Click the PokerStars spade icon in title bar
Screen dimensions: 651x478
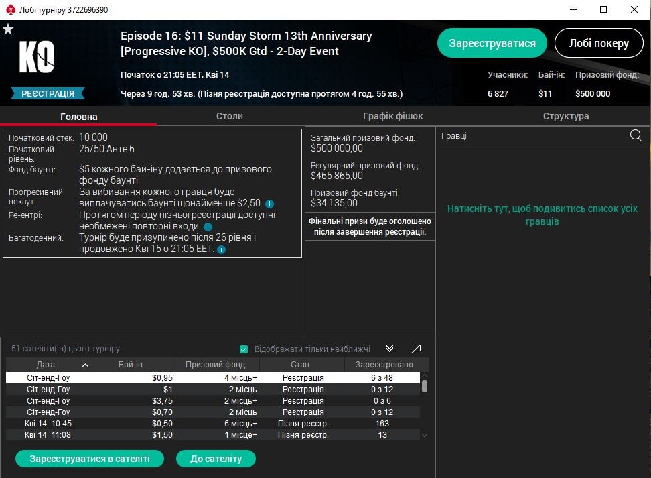(x=11, y=9)
